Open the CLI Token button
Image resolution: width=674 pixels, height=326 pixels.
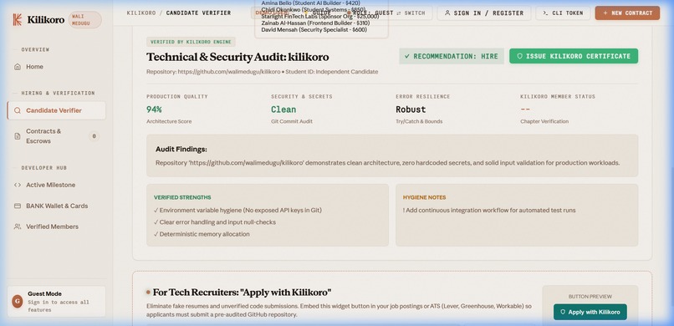coord(563,13)
